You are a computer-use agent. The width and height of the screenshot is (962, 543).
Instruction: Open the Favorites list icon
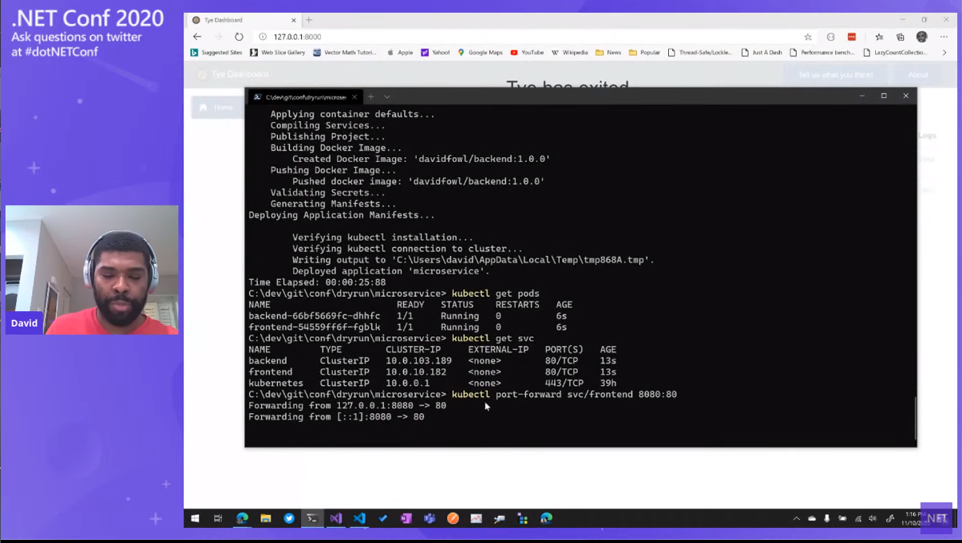tap(879, 37)
